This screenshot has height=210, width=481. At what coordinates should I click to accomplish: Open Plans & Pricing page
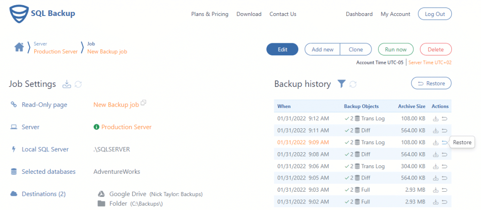pos(209,14)
